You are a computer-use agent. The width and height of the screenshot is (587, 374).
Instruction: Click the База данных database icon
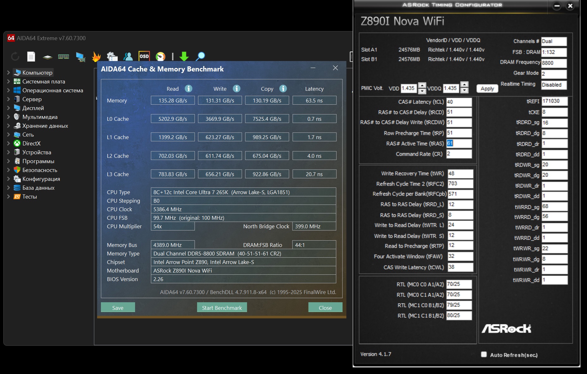click(x=17, y=187)
